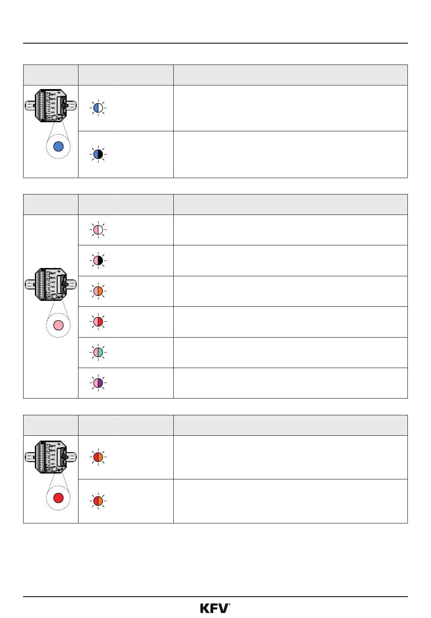The width and height of the screenshot is (431, 618).
Task: Click the blue and white flashing LED icon
Action: (x=98, y=108)
